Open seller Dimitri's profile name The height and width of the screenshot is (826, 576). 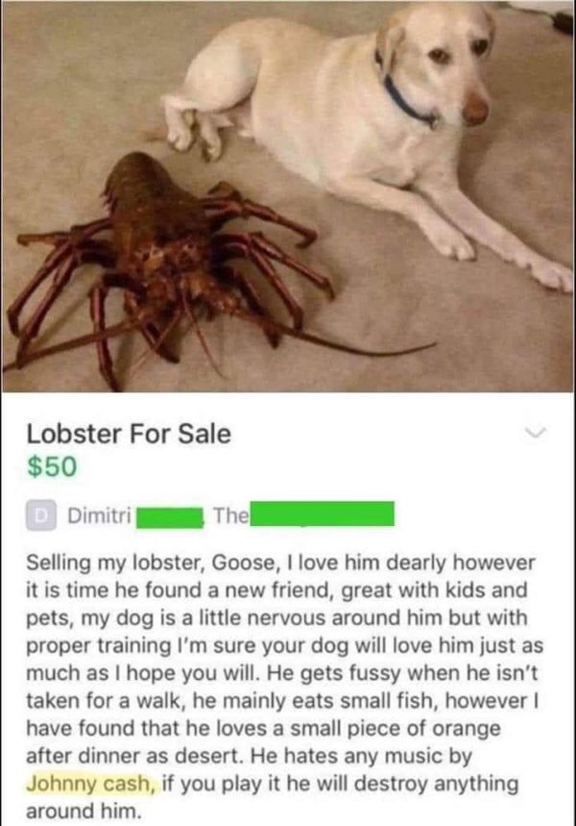(99, 515)
